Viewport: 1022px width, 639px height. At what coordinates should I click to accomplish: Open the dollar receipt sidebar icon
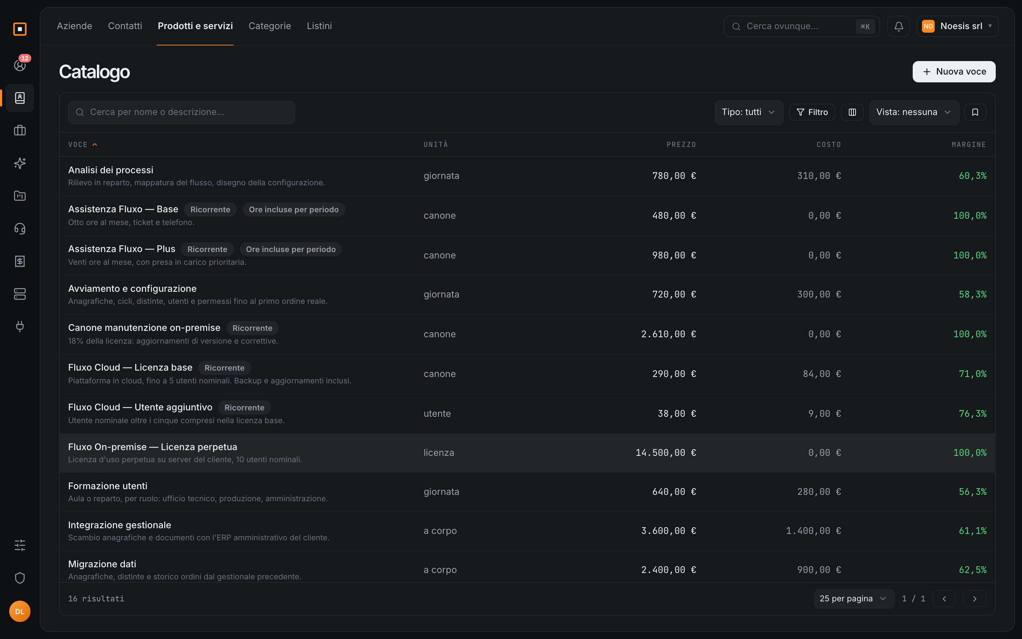pos(20,261)
